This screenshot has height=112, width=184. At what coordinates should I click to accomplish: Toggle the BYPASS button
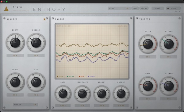coord(173,8)
